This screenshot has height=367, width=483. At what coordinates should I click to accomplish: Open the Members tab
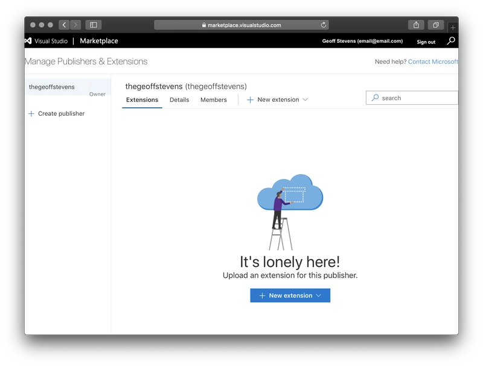[x=214, y=100]
